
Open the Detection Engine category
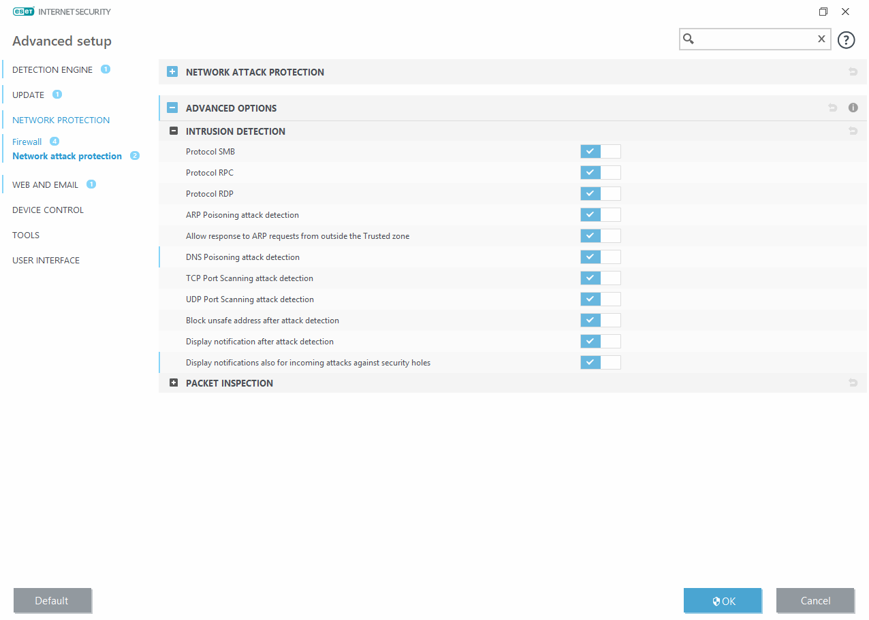[52, 69]
